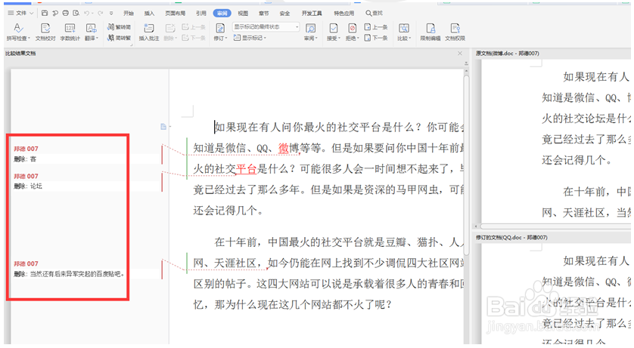Click the page comment marker icon in margin
634x348 pixels.
click(x=163, y=127)
